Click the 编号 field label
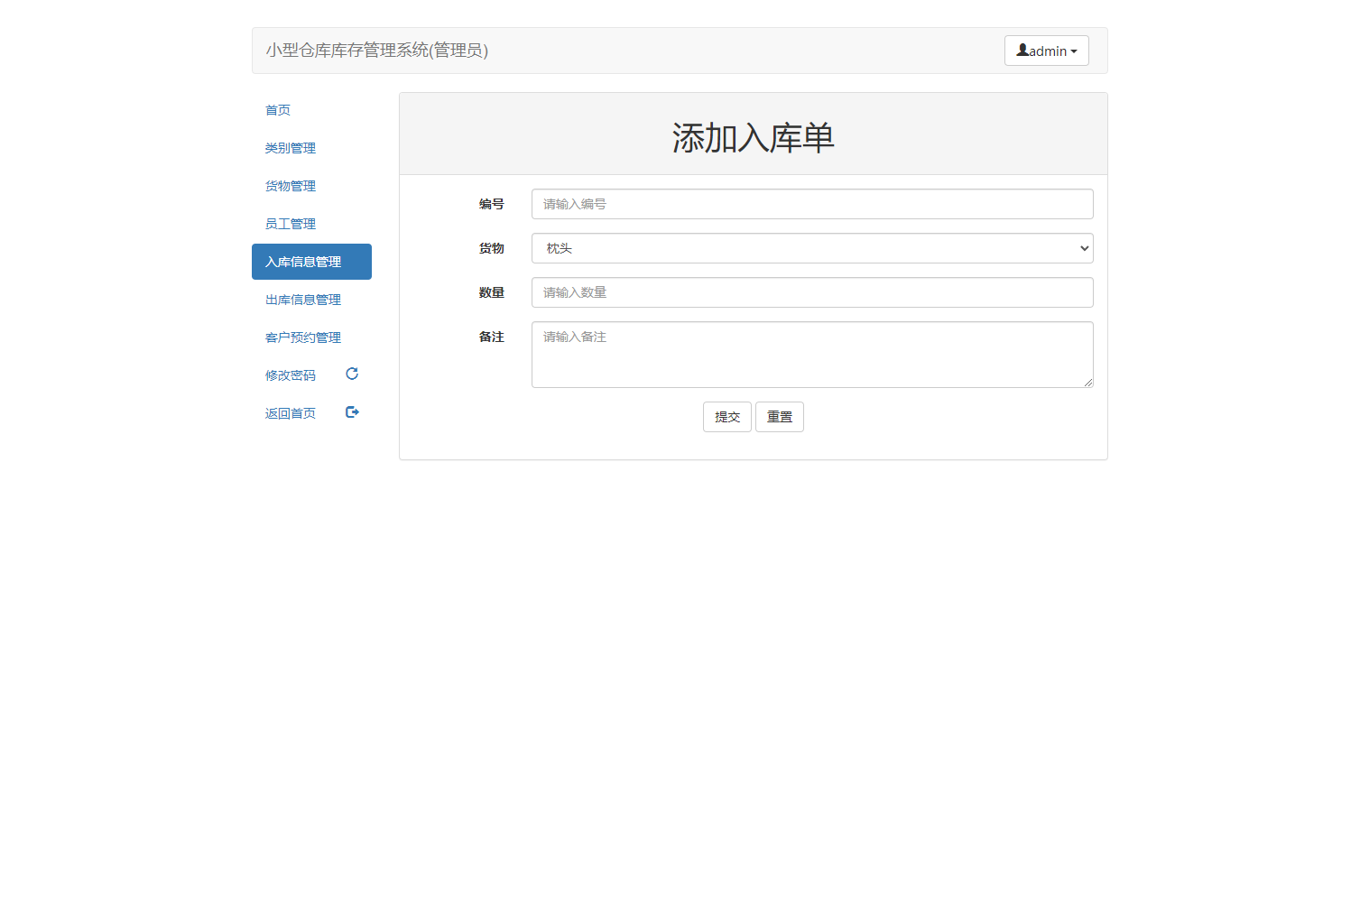This screenshot has height=915, width=1360. click(x=492, y=204)
